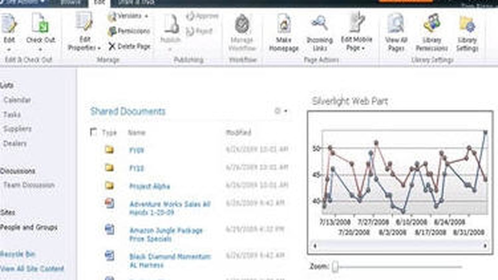The height and width of the screenshot is (280, 498).
Task: Open the FY09 folder
Action: 136,150
